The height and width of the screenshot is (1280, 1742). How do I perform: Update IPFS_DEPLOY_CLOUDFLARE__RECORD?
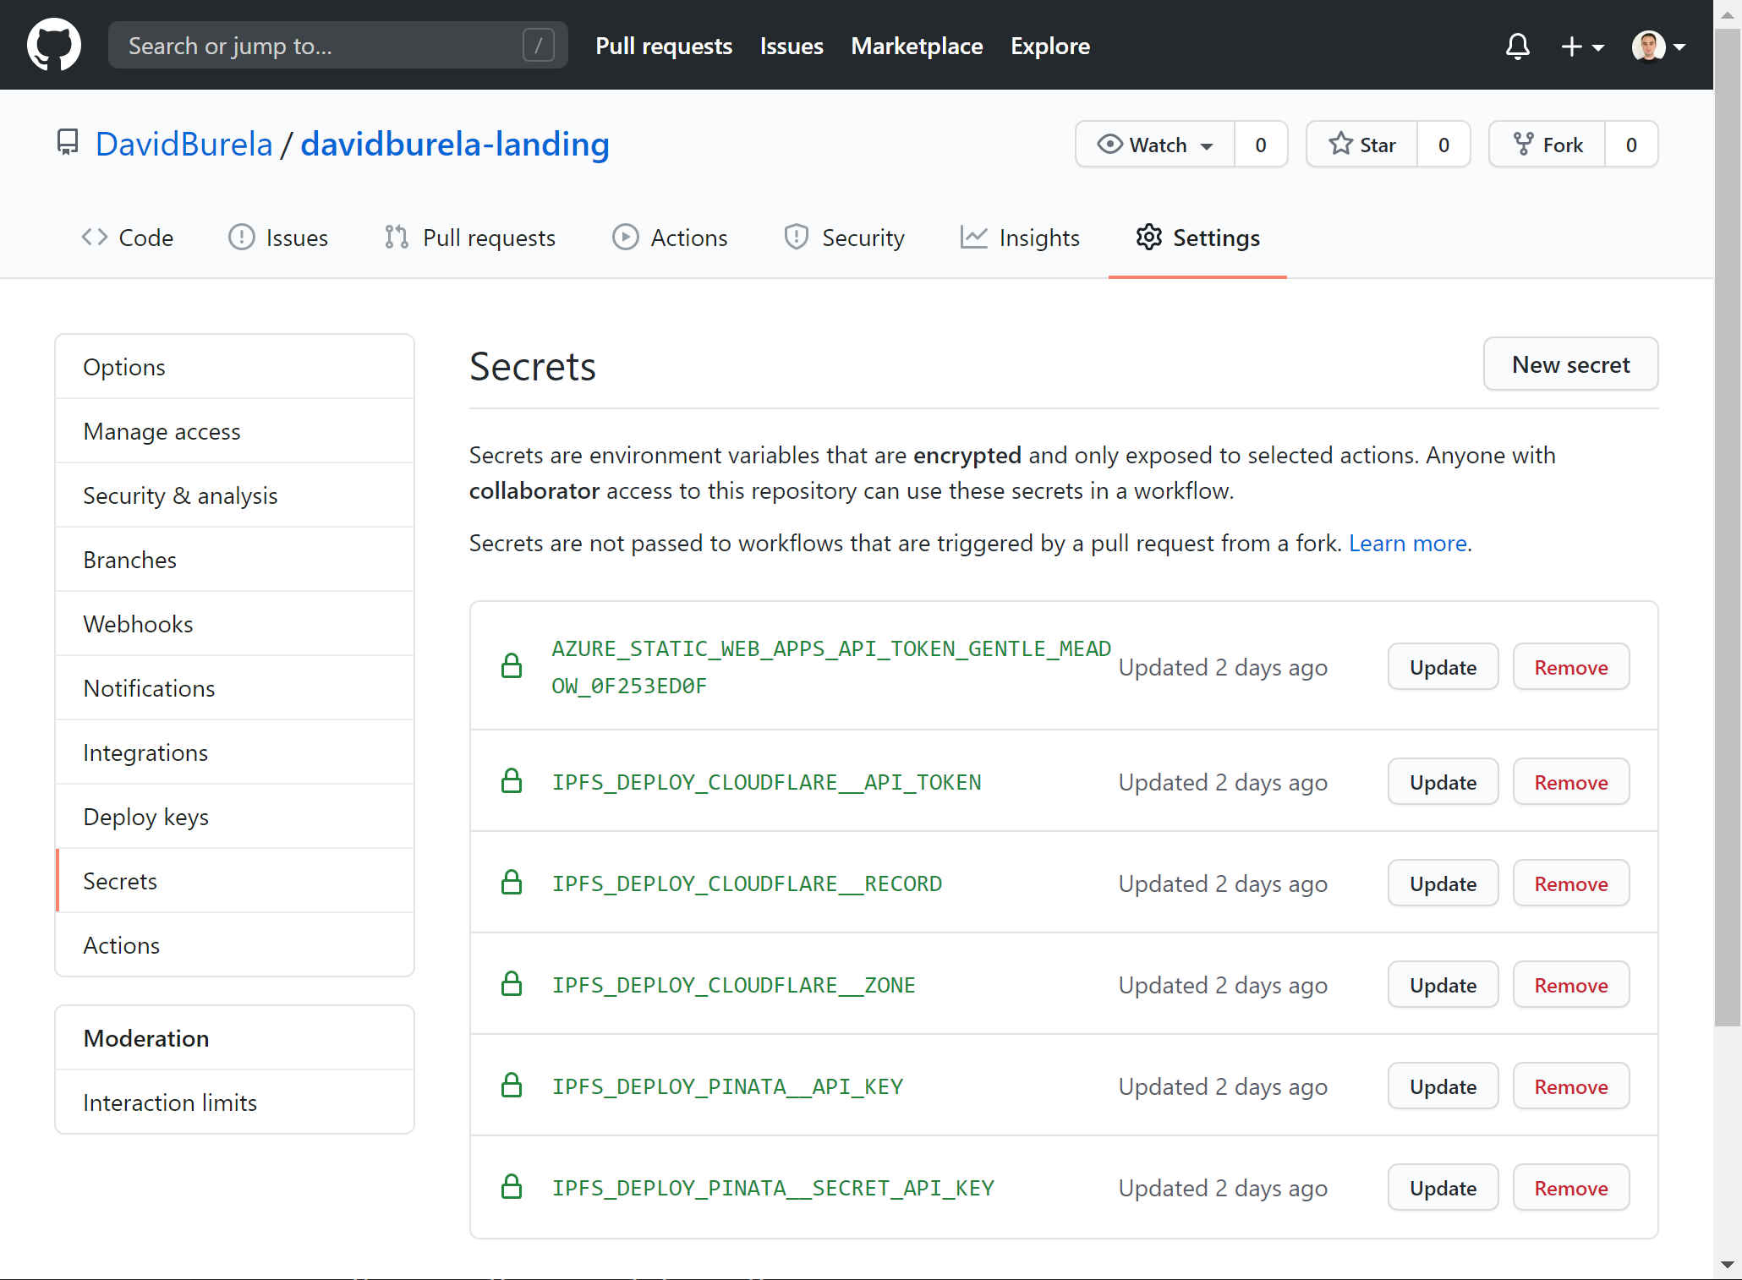coord(1443,883)
